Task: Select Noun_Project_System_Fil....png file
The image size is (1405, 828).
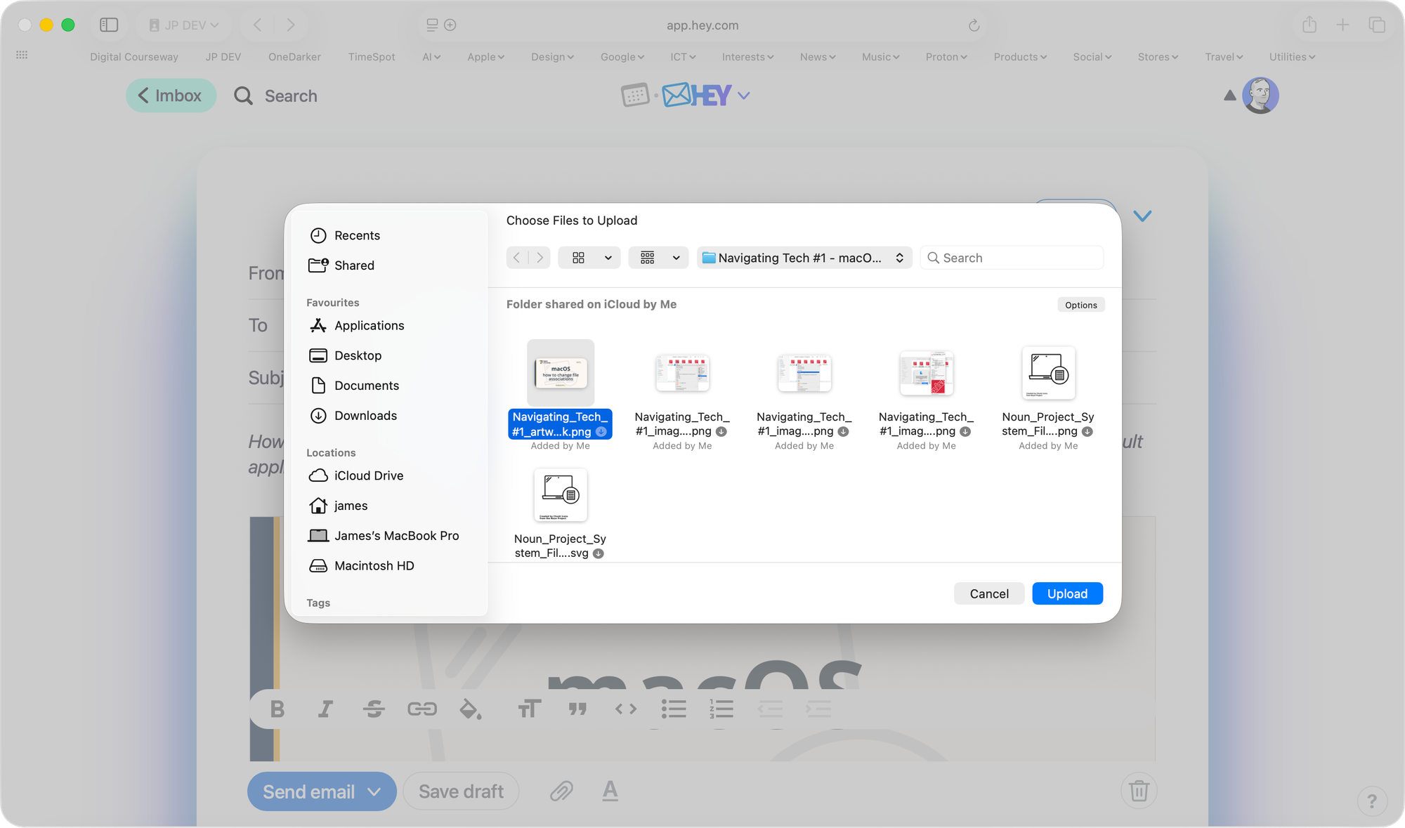Action: tap(1048, 397)
